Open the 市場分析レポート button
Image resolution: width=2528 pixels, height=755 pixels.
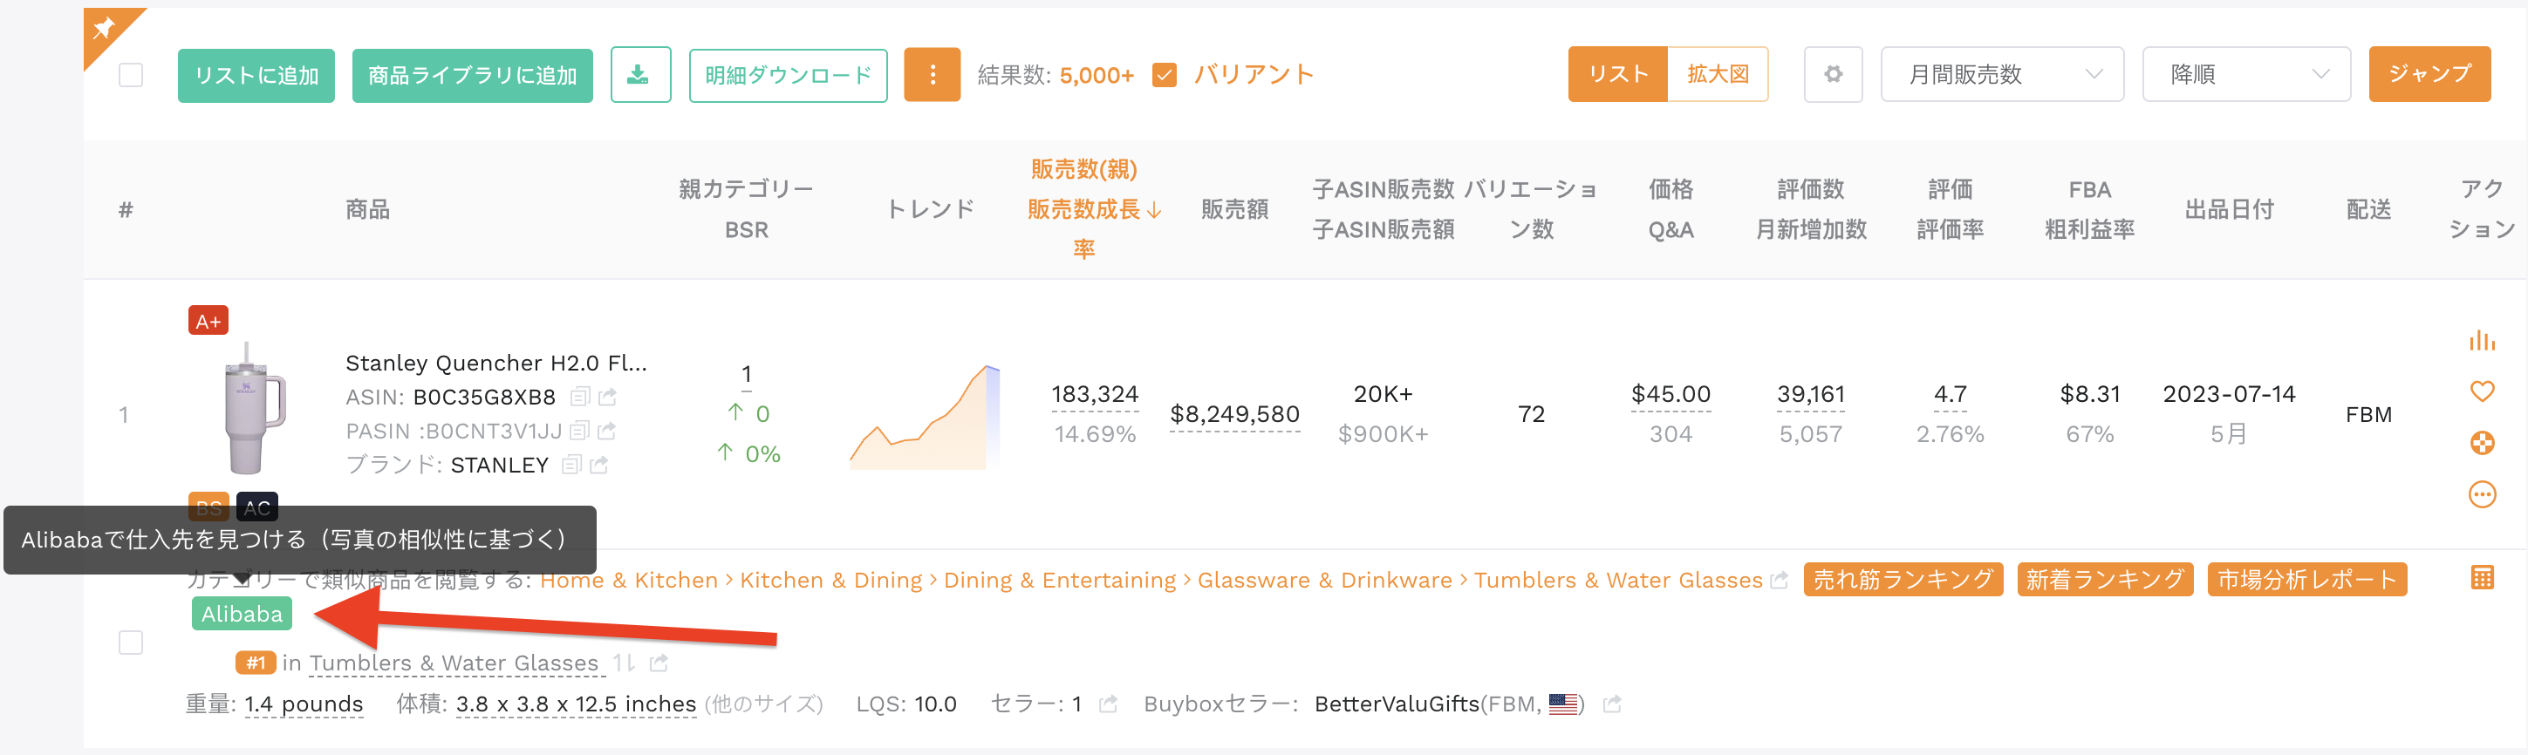click(x=2306, y=580)
